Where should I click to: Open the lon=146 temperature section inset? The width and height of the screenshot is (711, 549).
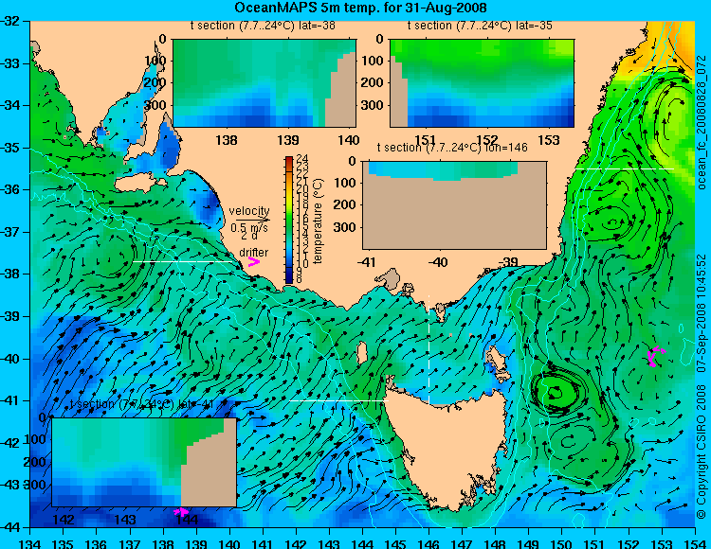point(454,205)
